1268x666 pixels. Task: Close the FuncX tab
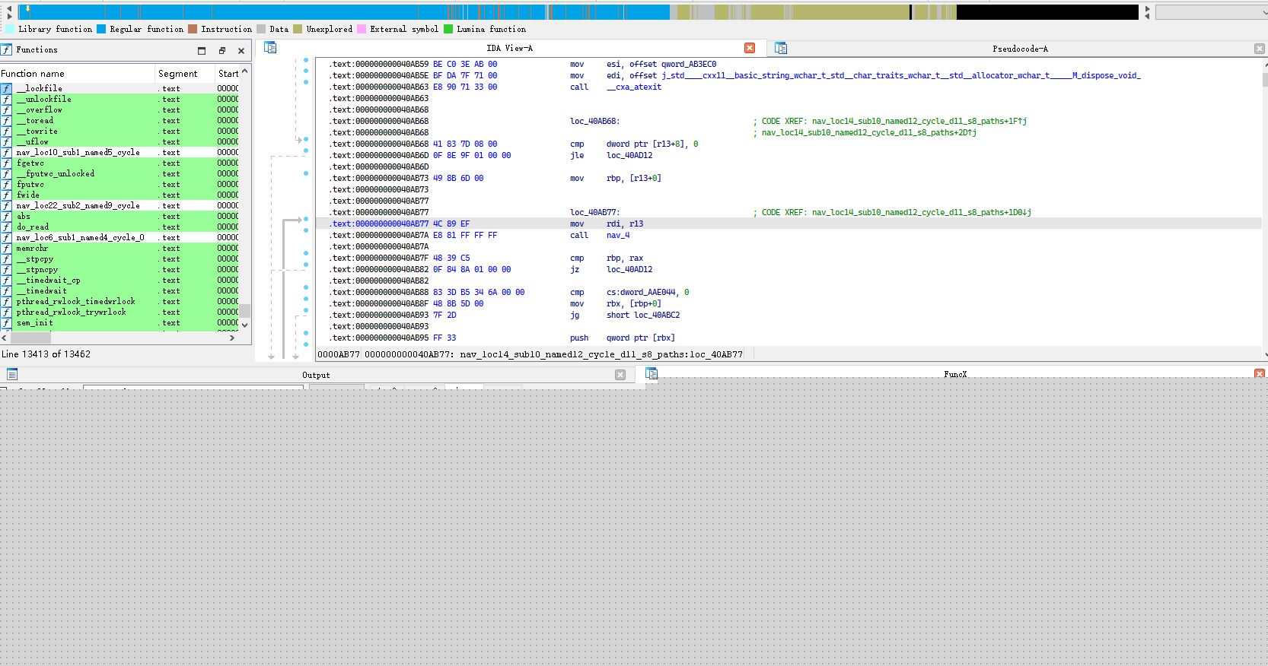(x=1260, y=373)
